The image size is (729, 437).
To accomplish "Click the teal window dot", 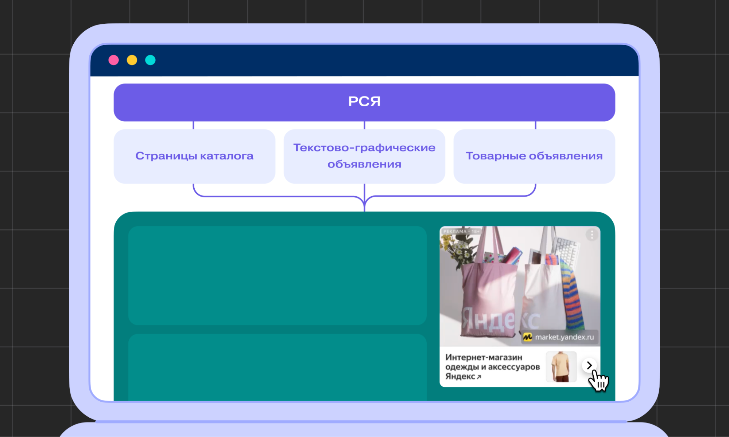I will tap(150, 60).
